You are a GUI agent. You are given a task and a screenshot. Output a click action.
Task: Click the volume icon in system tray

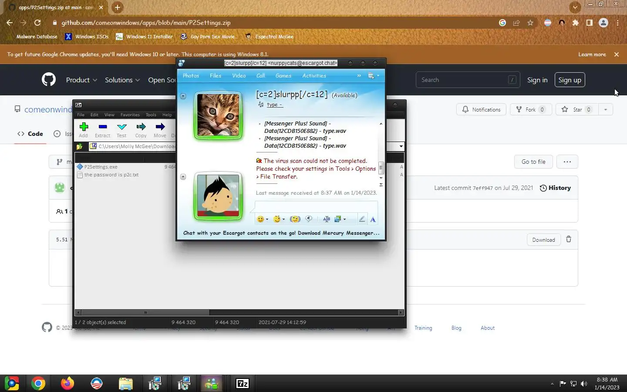pyautogui.click(x=584, y=384)
